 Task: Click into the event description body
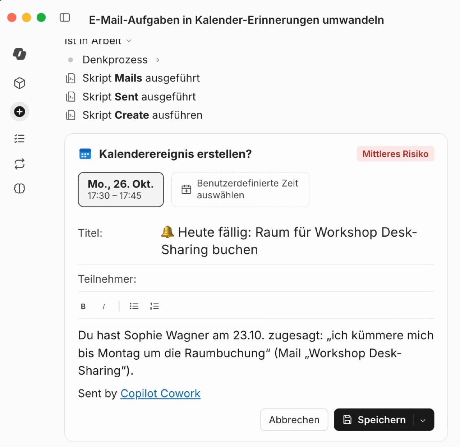point(256,353)
